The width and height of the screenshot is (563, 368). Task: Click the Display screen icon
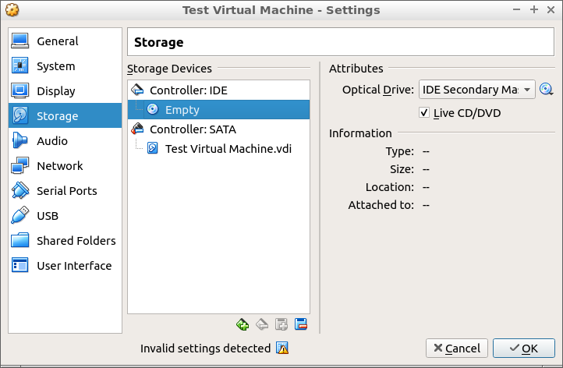(x=19, y=90)
